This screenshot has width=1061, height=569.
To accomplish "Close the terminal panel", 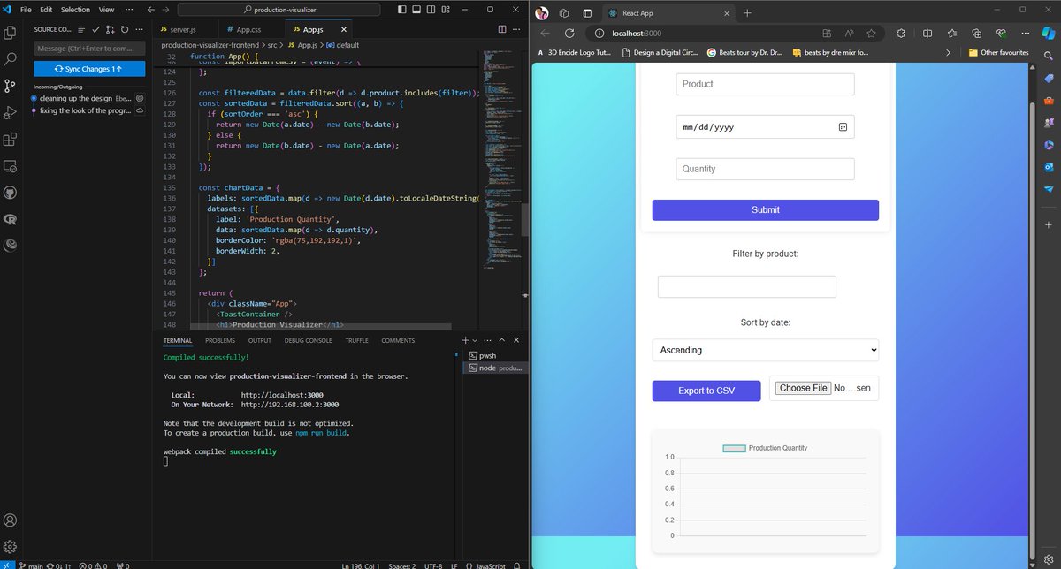I will [516, 340].
